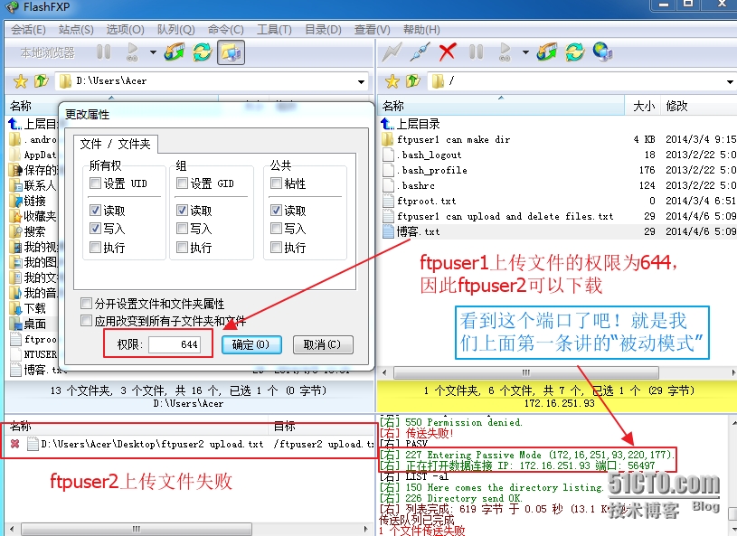Viewport: 737px width, 536px height.
Task: Toggle the local browser switch icon
Action: click(231, 52)
